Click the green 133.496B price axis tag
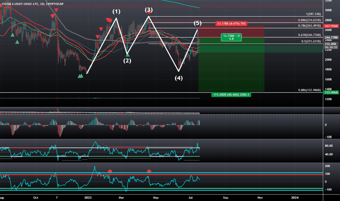Viewport: 340px width, 201px height. point(331,92)
